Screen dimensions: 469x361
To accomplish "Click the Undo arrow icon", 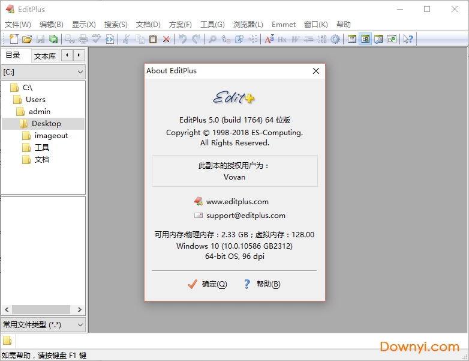I will pos(182,39).
